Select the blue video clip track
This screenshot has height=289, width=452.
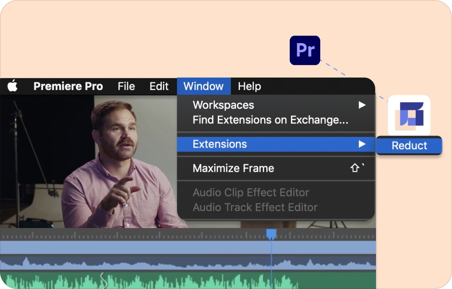[x=188, y=247]
